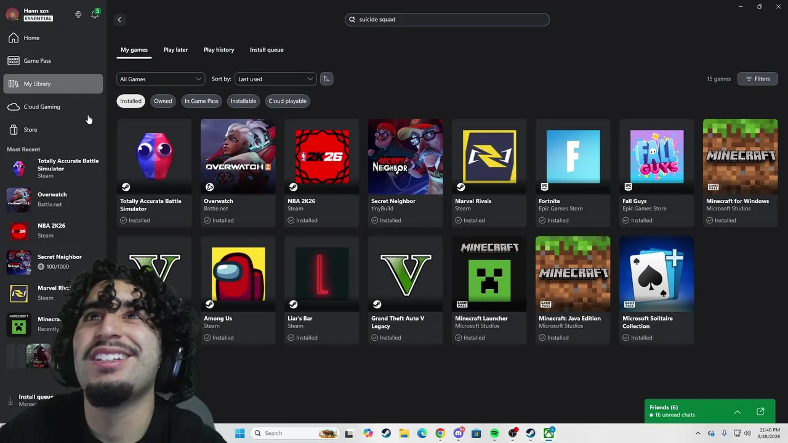Click the '15 games' count text
Image resolution: width=788 pixels, height=443 pixels.
click(x=718, y=79)
